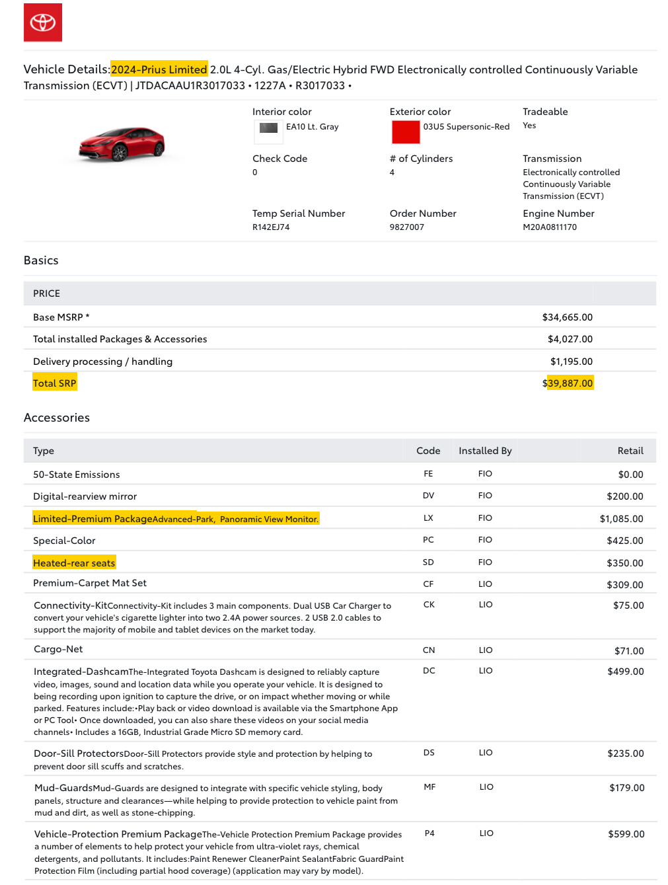
Task: Click the 'Door-Sill Protectors' accessory name
Action: [x=79, y=753]
